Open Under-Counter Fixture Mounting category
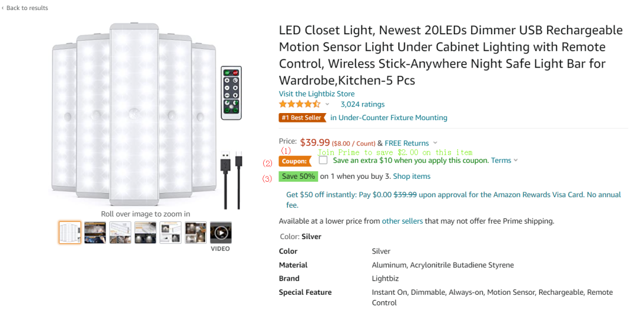This screenshot has width=640, height=309. coord(389,118)
